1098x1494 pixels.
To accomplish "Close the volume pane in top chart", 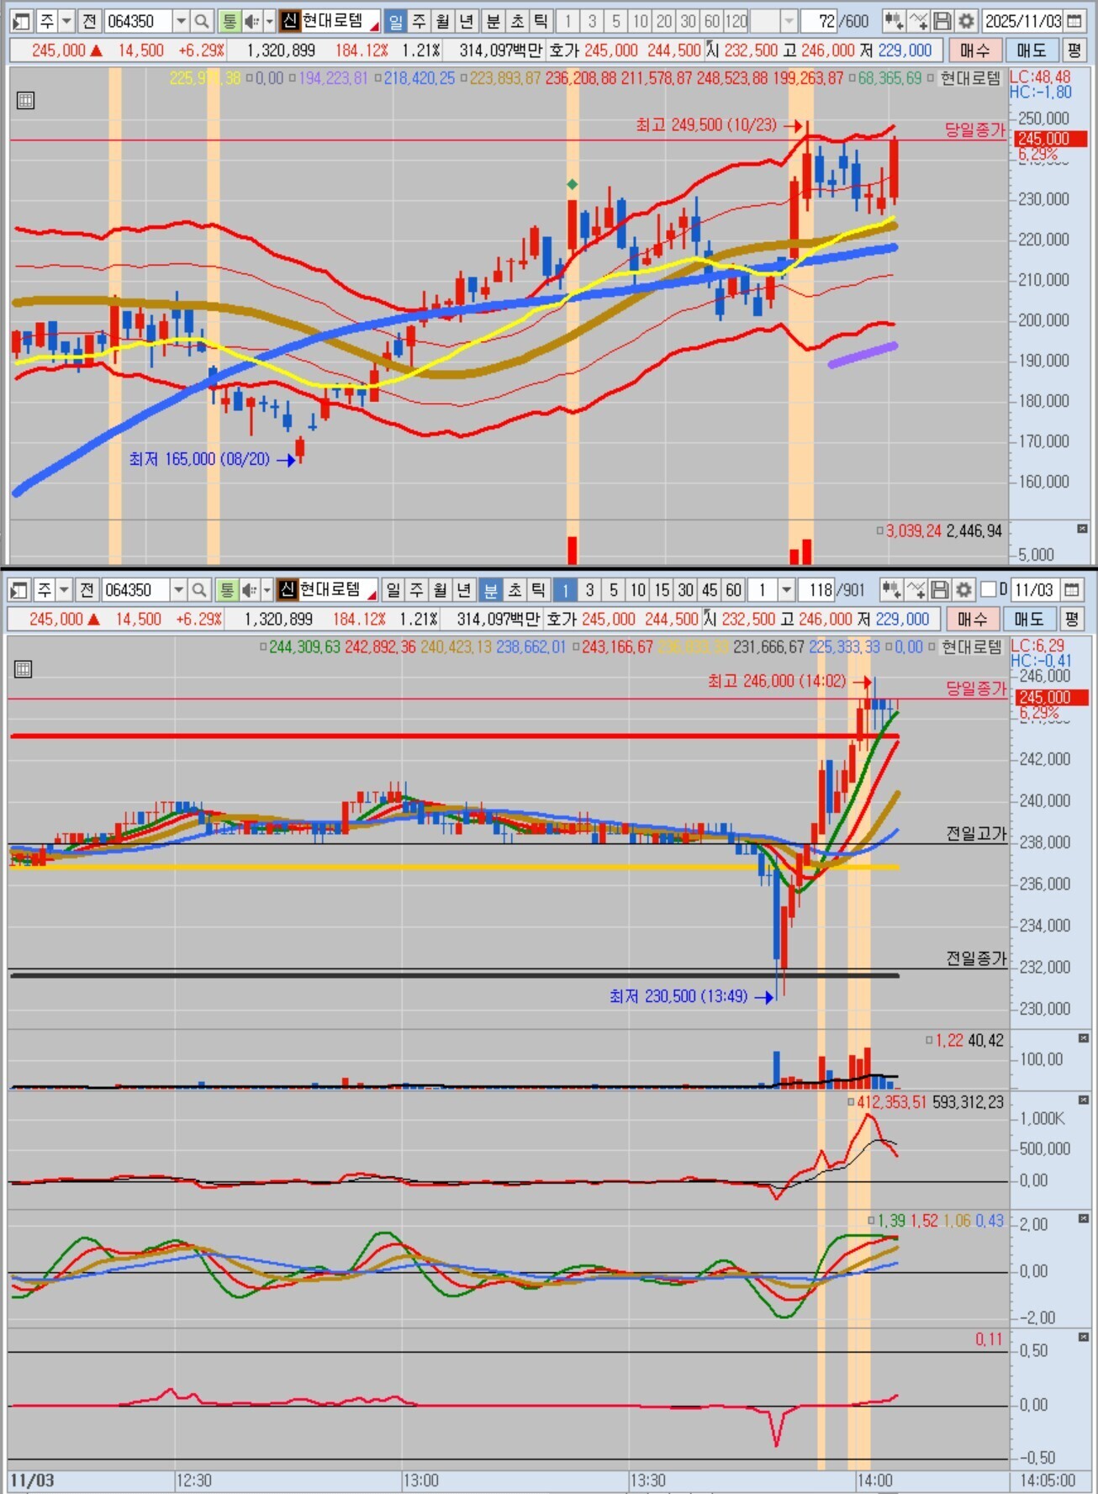I will pos(1082,529).
